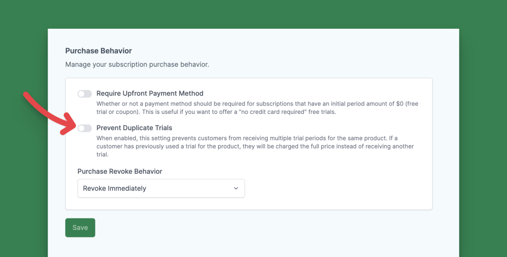507x257 pixels.
Task: Click 'Manage your subscription purchase behavior' subtitle
Action: 137,64
